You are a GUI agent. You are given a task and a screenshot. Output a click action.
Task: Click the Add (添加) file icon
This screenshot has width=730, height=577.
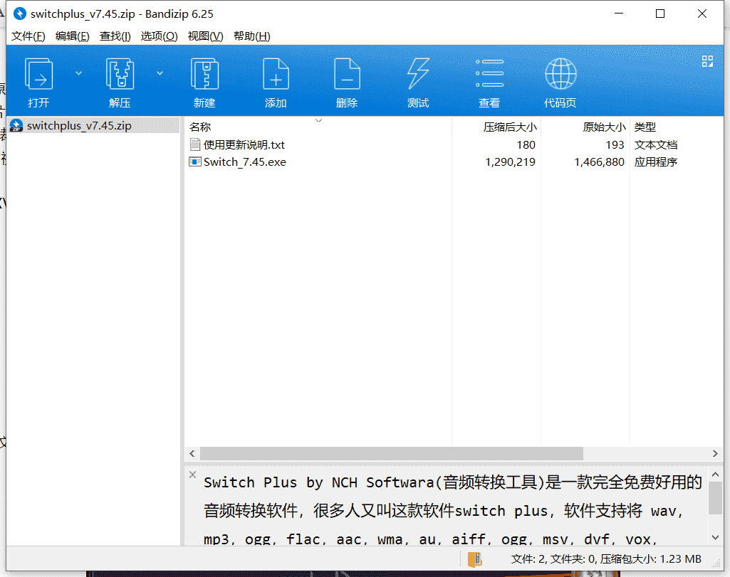276,74
